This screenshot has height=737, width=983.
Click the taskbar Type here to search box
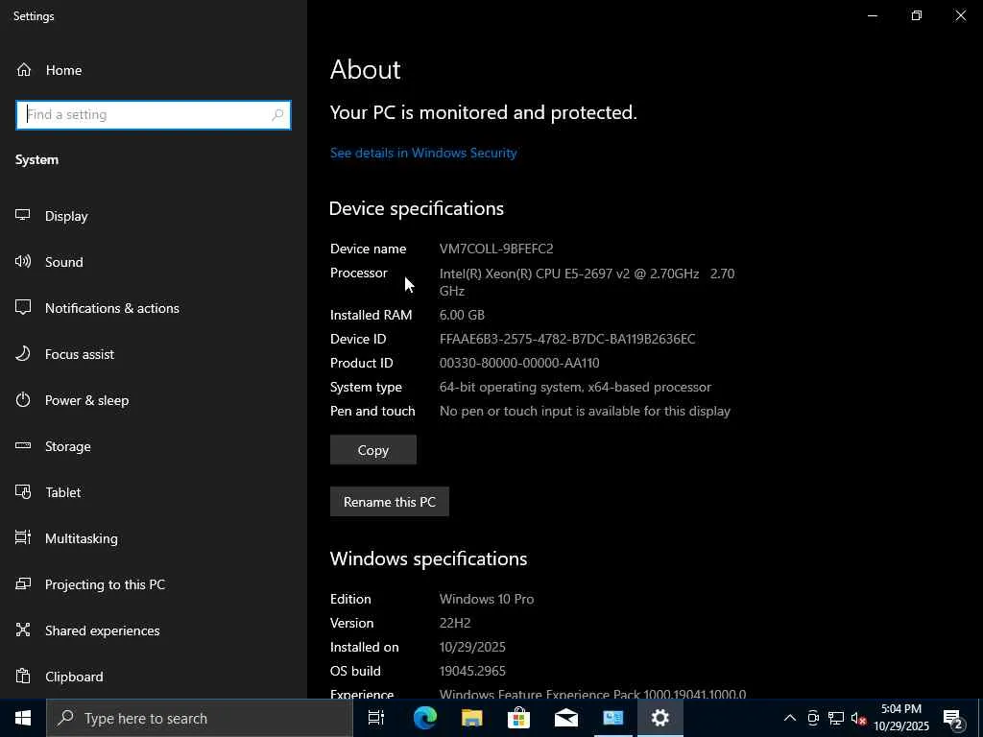coord(200,718)
